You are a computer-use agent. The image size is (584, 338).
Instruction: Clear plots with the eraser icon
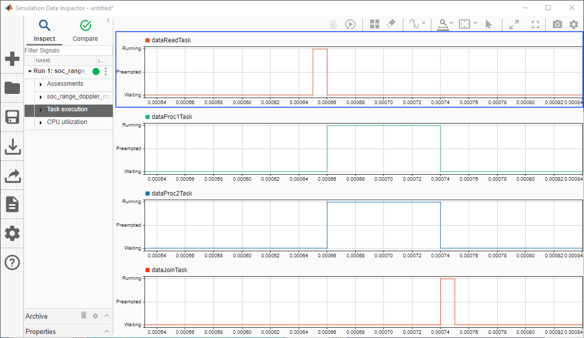pos(391,24)
